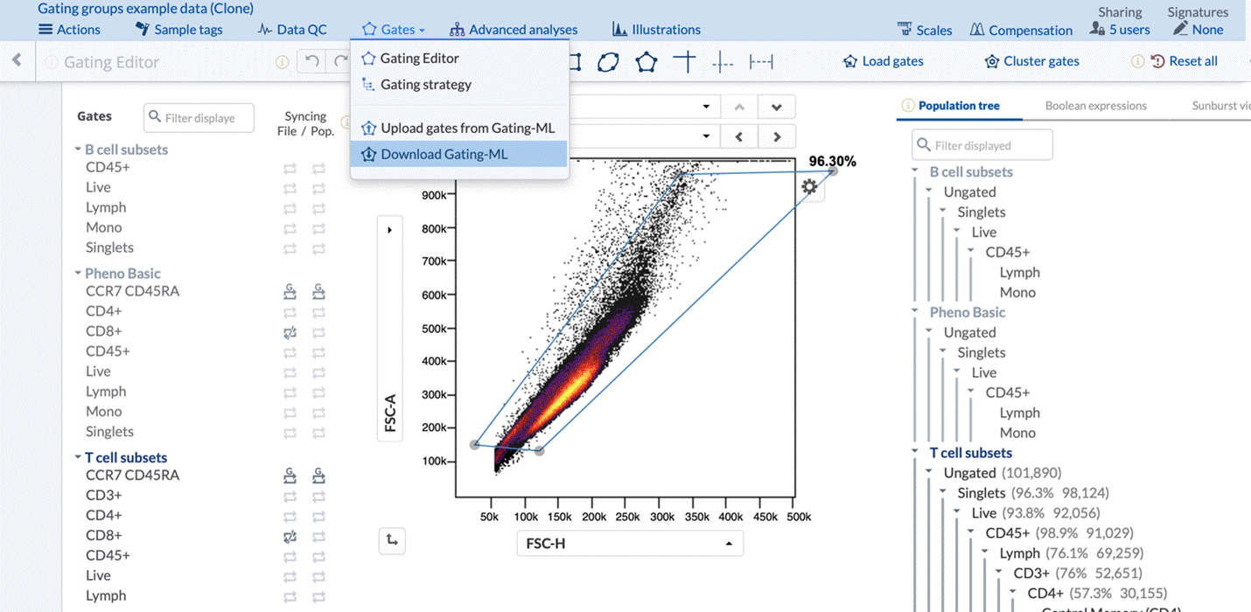The width and height of the screenshot is (1251, 612).
Task: Swap the X and Y axes
Action: pyautogui.click(x=392, y=541)
